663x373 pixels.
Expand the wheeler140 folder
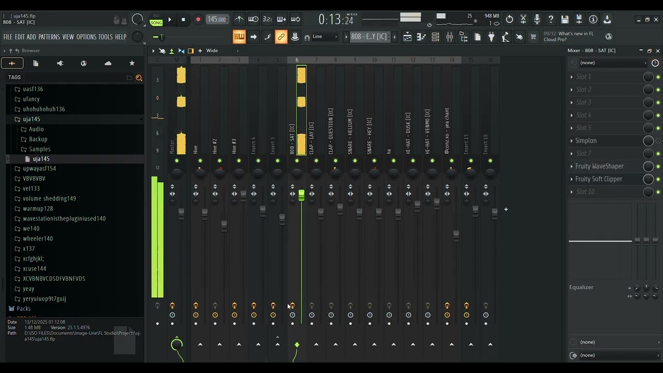[38, 239]
